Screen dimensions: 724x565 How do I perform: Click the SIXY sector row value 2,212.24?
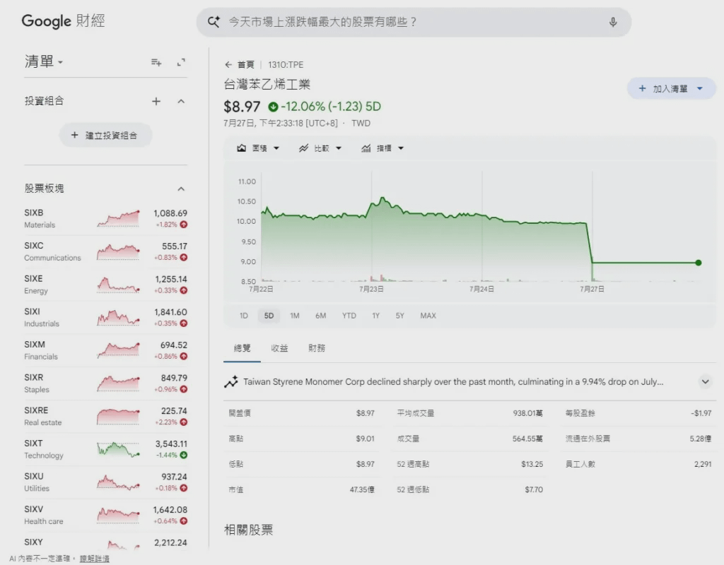pos(170,543)
